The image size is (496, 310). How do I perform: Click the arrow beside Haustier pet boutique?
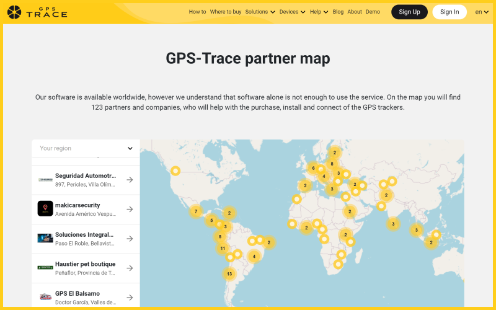(x=130, y=268)
